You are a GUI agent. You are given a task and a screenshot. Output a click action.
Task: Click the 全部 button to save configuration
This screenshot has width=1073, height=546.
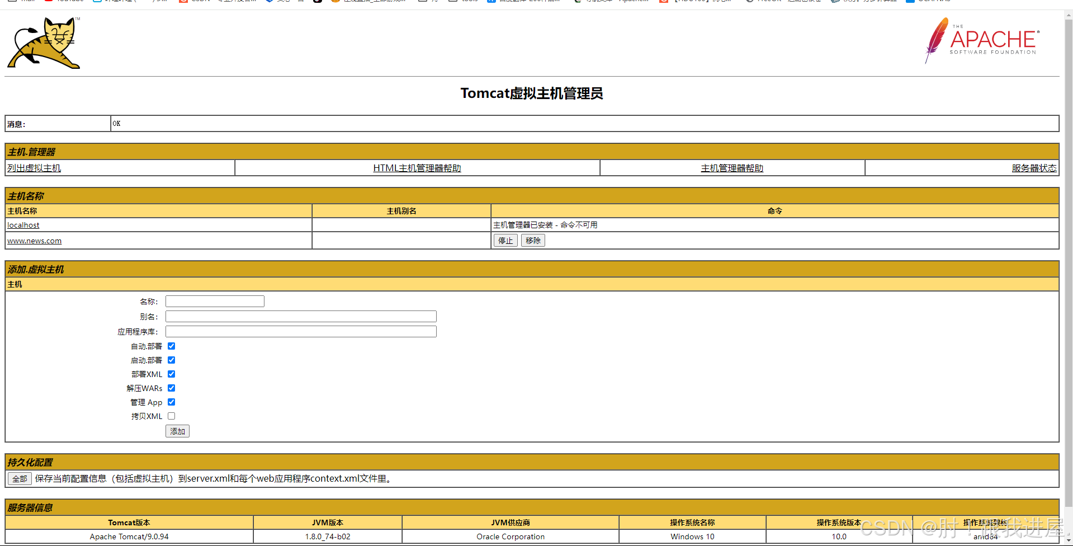20,479
